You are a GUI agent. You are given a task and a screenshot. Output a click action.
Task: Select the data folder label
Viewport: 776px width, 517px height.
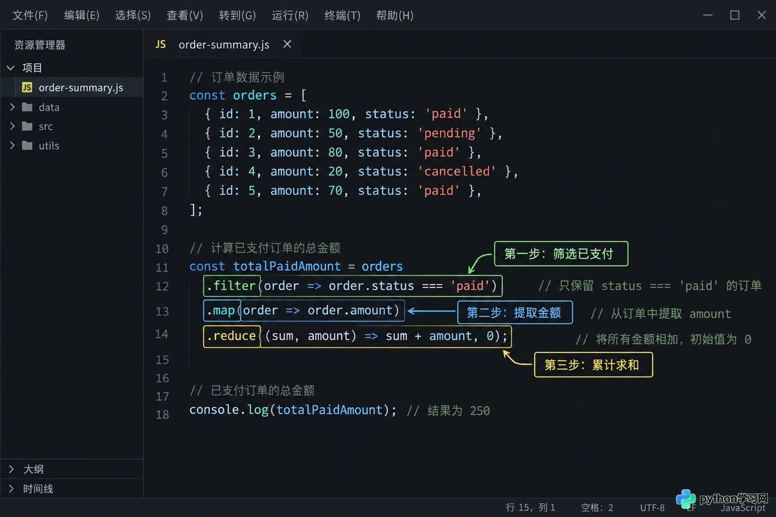pyautogui.click(x=49, y=107)
